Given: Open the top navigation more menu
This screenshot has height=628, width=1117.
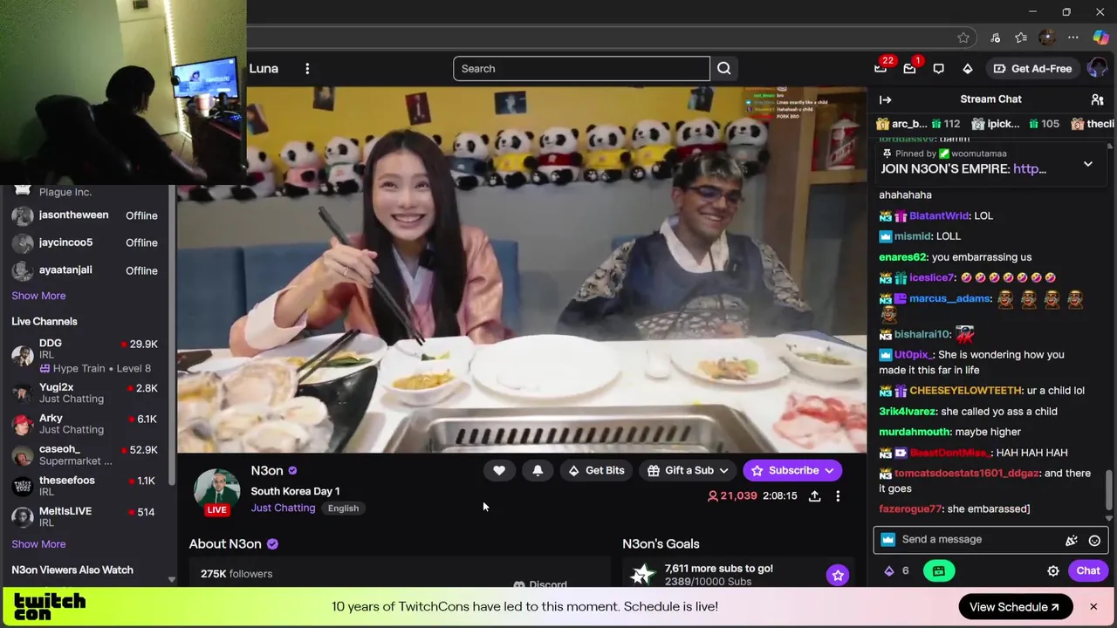Looking at the screenshot, I should [307, 69].
